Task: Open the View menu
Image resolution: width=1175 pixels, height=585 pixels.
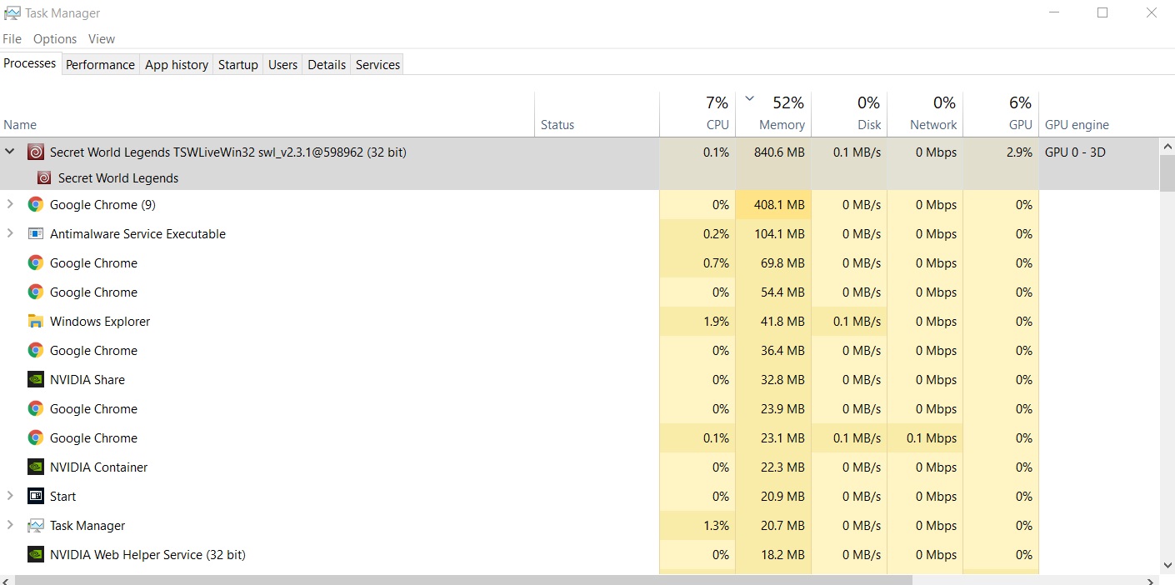Action: [102, 39]
